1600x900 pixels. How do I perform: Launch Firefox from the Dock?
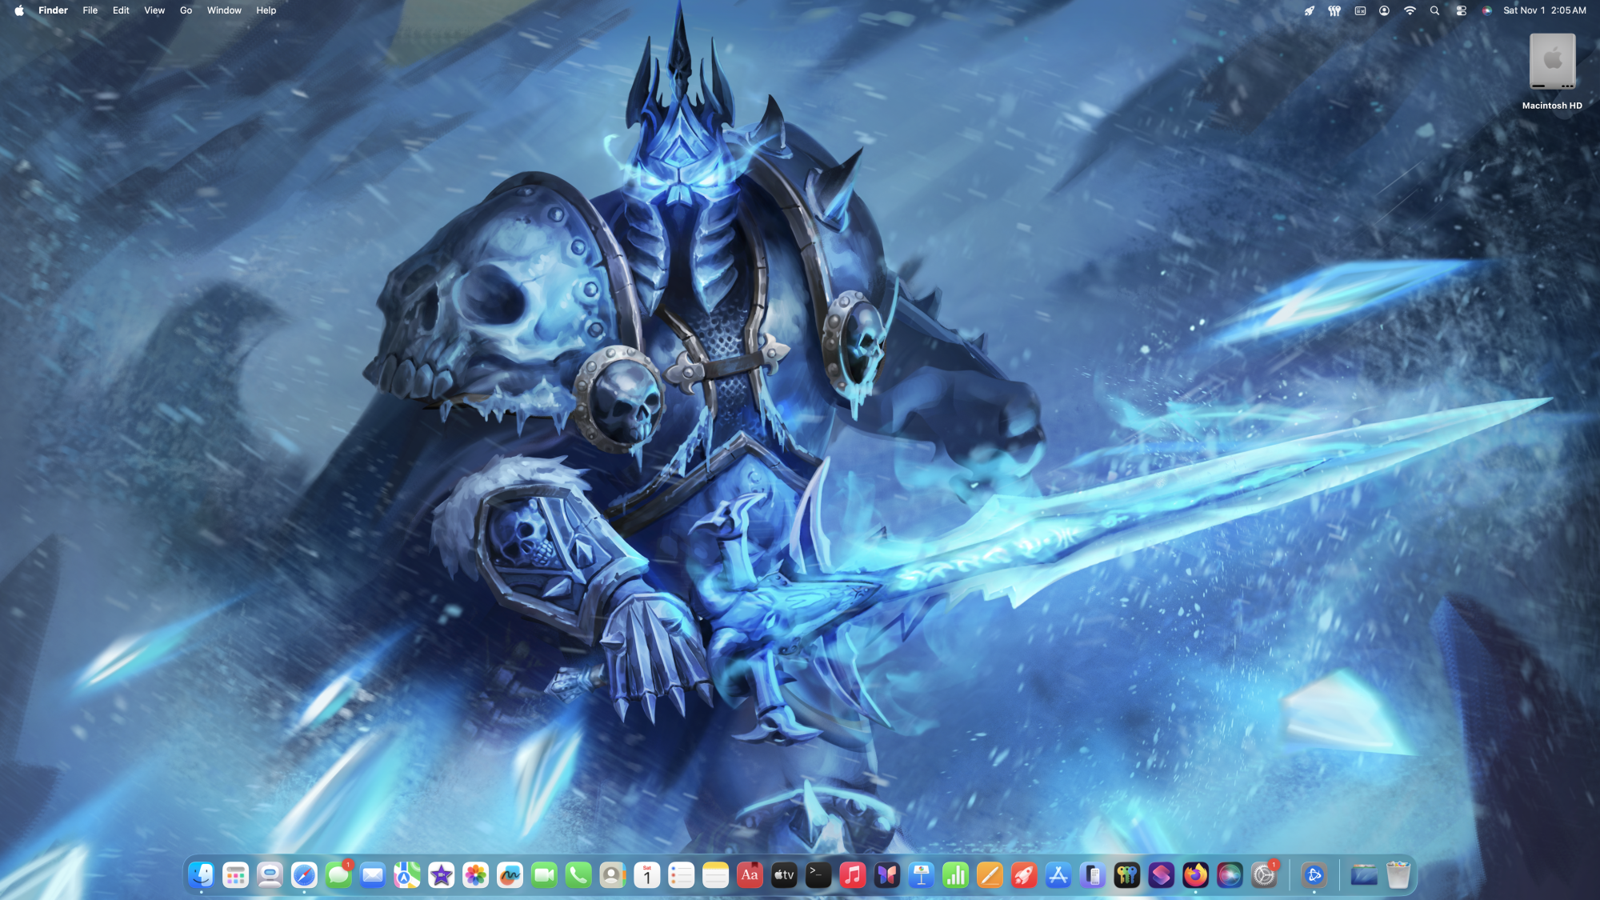point(1195,875)
